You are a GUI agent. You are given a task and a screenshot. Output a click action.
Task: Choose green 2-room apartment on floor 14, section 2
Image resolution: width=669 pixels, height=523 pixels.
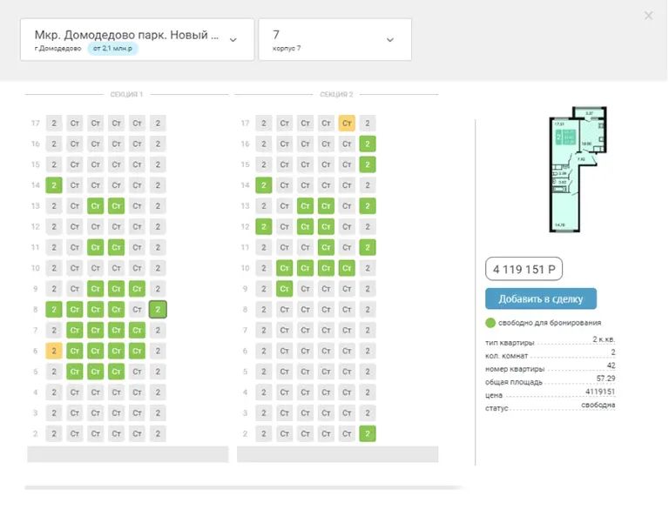click(263, 185)
